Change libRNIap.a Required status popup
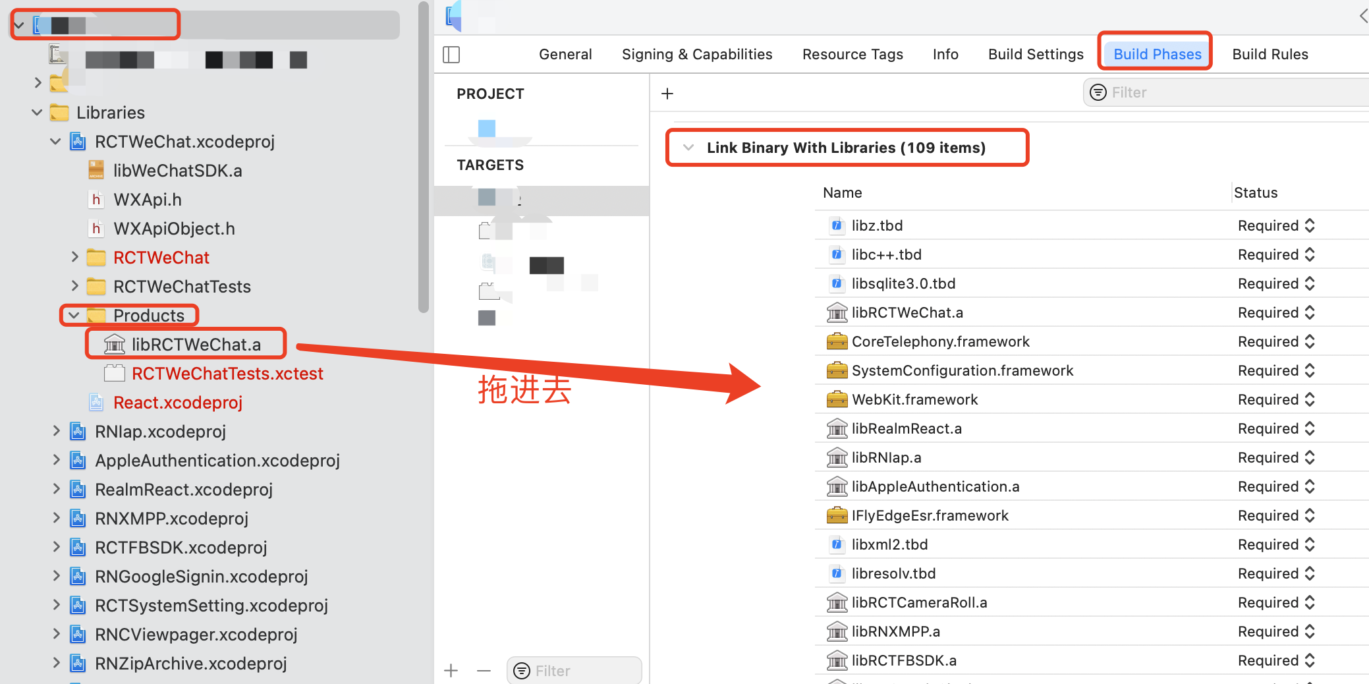This screenshot has width=1369, height=684. [1276, 457]
